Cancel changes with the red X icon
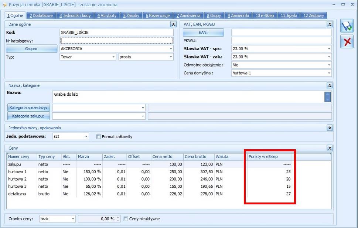Screen dimensions: 358x228 347,42
